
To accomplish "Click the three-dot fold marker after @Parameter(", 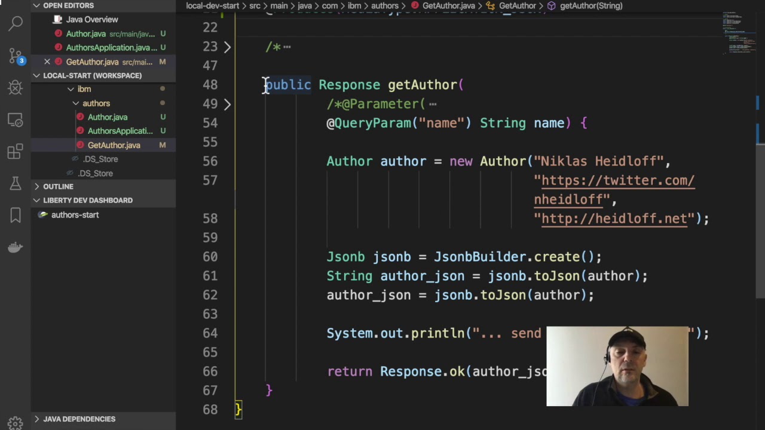I will click(x=433, y=105).
